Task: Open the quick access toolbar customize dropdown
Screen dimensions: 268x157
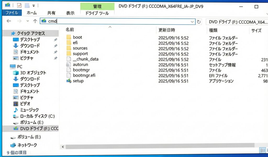Action: click(34, 5)
